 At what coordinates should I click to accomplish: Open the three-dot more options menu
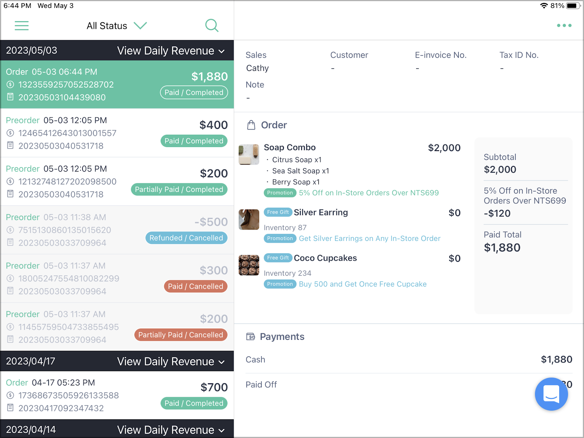564,26
